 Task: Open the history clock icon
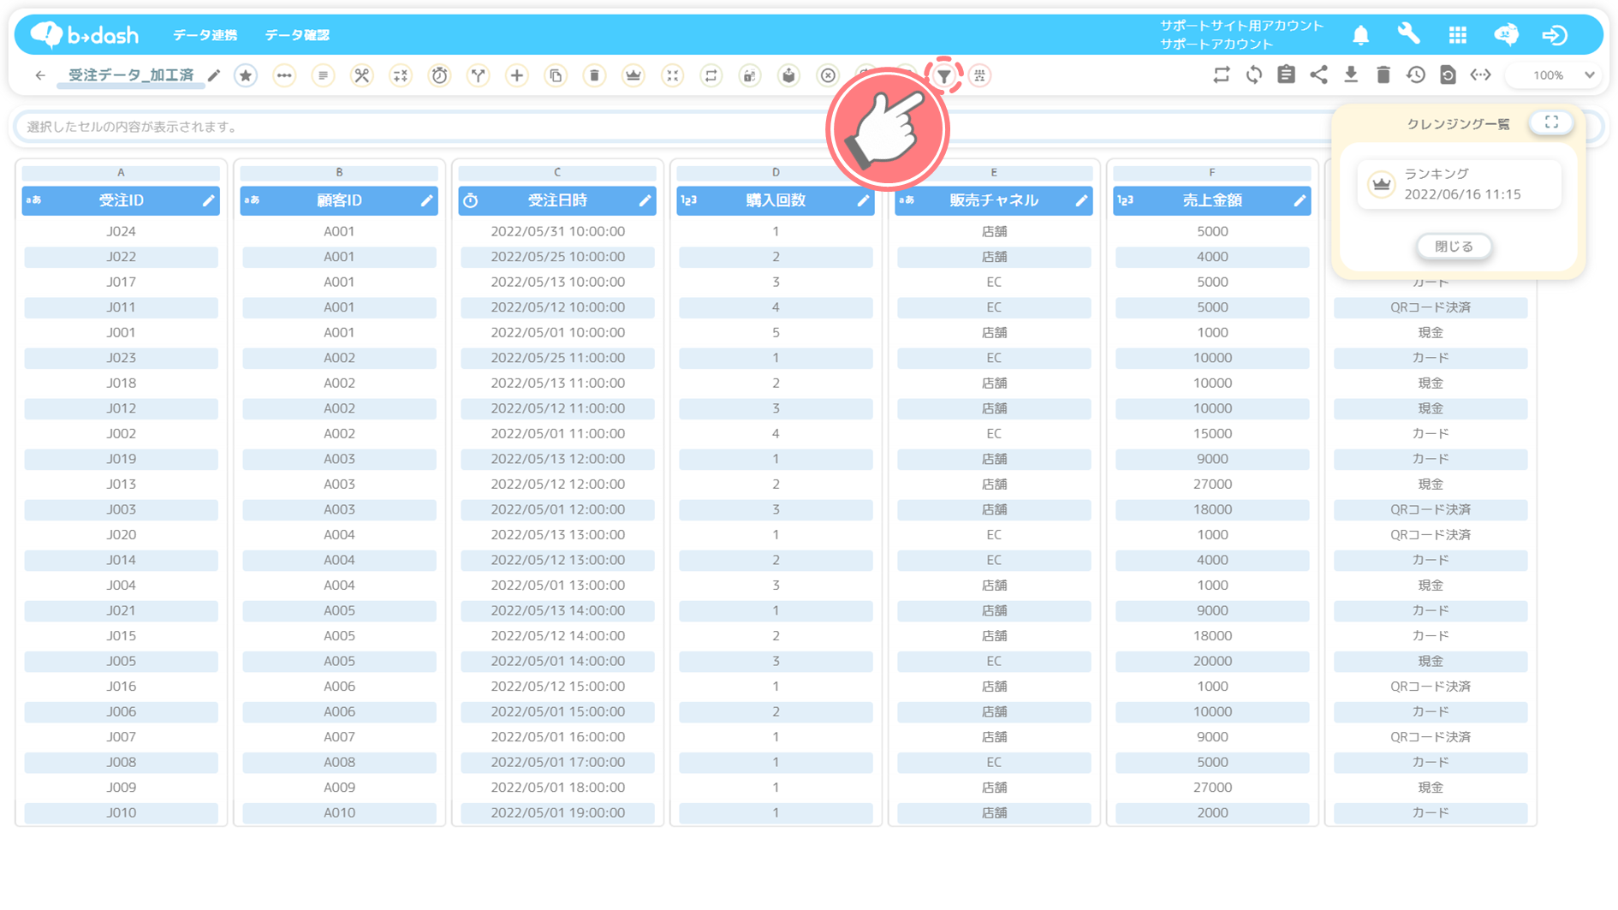click(1416, 74)
